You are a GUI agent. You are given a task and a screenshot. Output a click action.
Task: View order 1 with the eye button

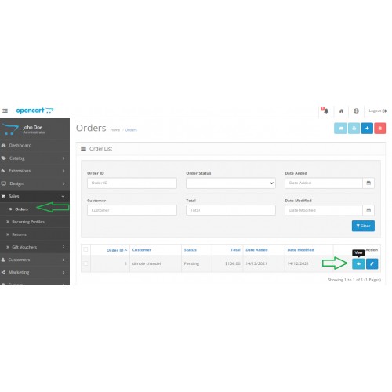tap(358, 263)
